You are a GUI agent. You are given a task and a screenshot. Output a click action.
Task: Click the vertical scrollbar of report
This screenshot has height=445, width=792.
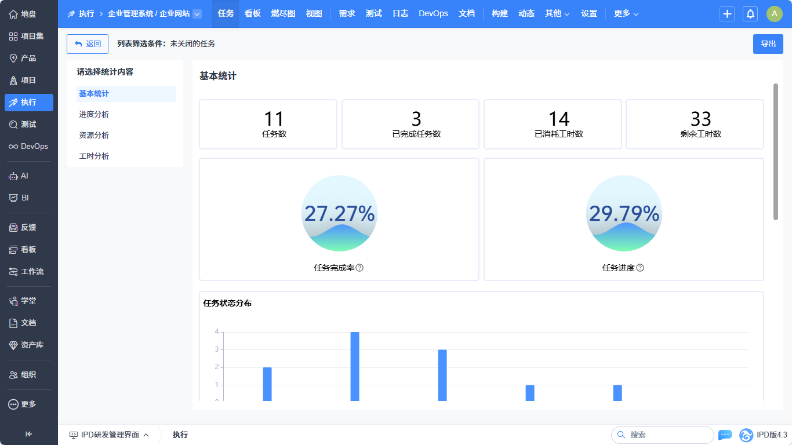tap(776, 152)
